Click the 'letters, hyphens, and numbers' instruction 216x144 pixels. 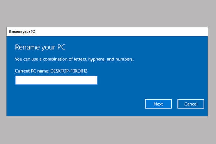coord(74,59)
